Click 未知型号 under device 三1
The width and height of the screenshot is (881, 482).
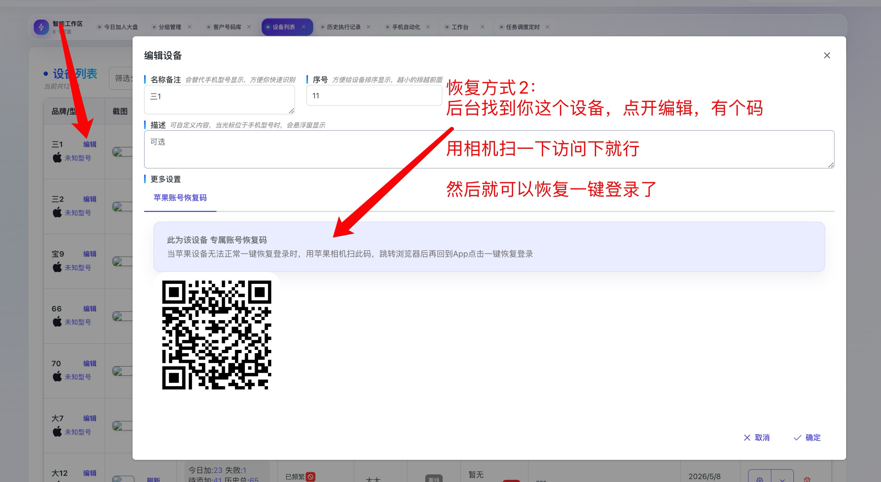click(x=78, y=158)
